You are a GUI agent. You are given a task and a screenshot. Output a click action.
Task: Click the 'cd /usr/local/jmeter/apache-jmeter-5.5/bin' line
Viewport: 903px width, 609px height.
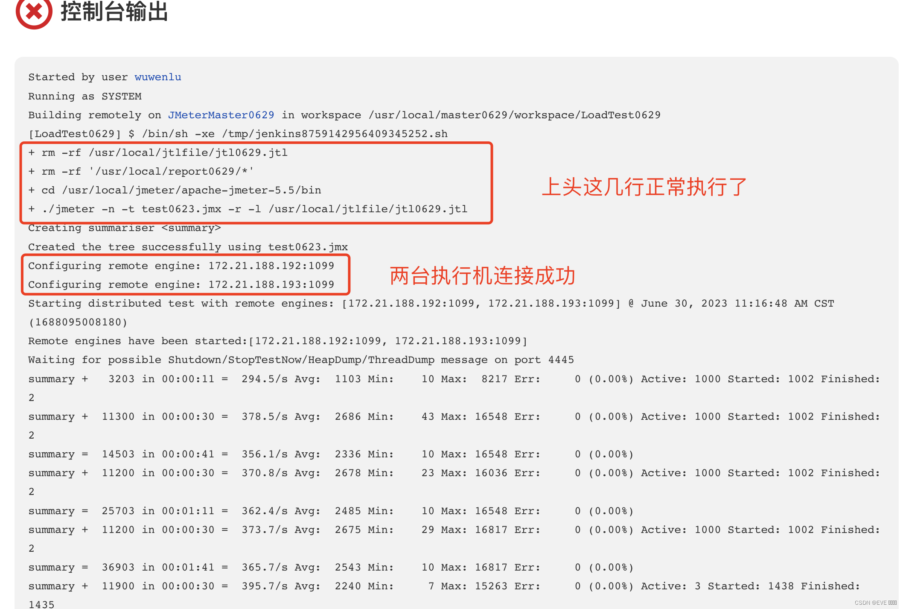coord(175,190)
